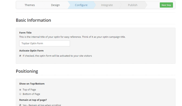Open the Design step tab
The height and width of the screenshot is (106, 182).
[x=55, y=5]
